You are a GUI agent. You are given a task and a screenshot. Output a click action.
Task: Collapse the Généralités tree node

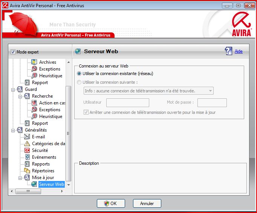[x=13, y=130]
